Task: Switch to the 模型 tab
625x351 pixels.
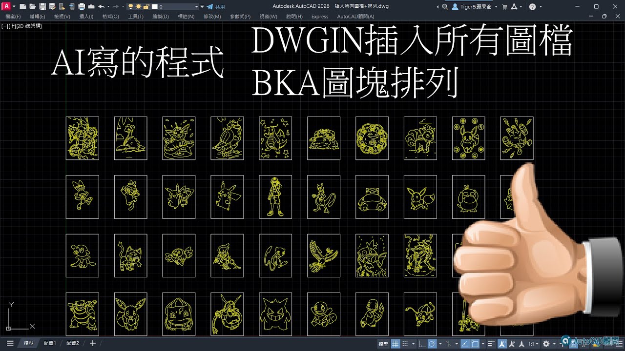Action: 29,343
